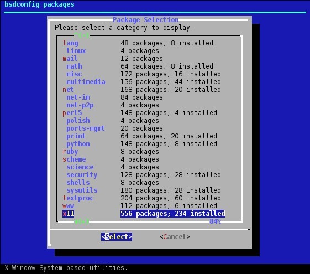Screen dimensions: 310x274
Task: Select the polish category
Action: (78, 121)
